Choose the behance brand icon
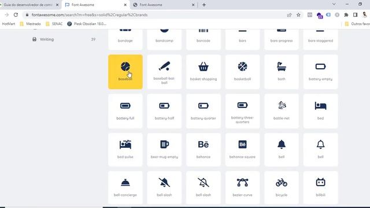The width and height of the screenshot is (370, 208). 203,150
